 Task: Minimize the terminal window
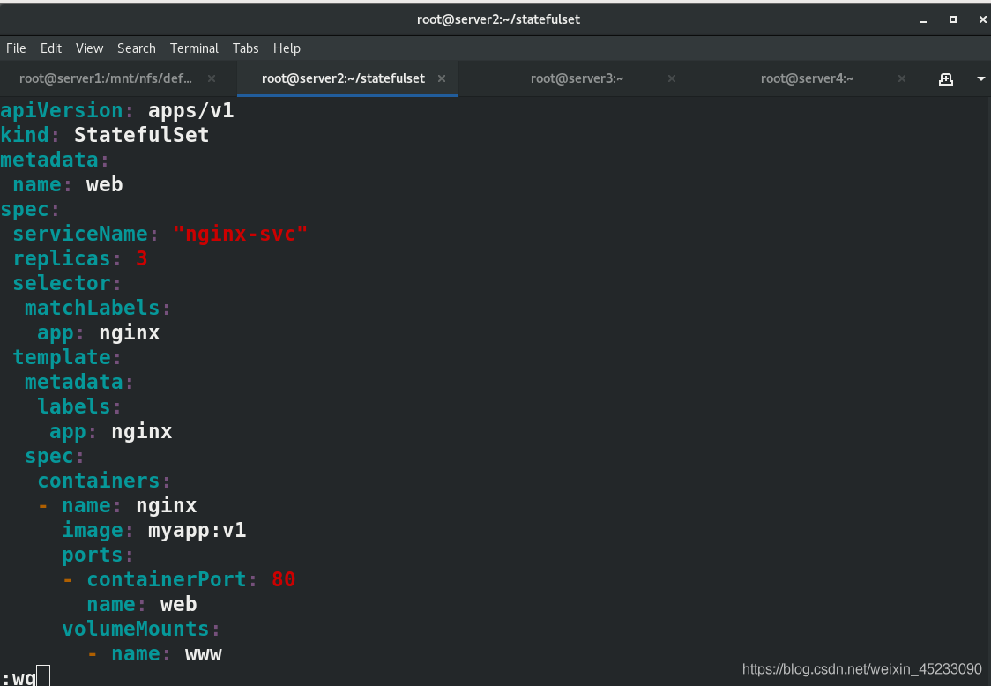coord(923,20)
